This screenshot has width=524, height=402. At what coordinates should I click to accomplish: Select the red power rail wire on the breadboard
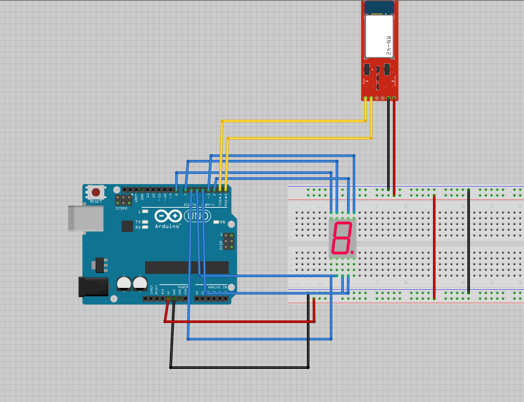pyautogui.click(x=435, y=245)
